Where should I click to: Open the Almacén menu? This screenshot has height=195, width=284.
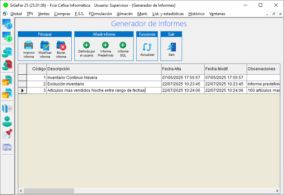(x=125, y=14)
